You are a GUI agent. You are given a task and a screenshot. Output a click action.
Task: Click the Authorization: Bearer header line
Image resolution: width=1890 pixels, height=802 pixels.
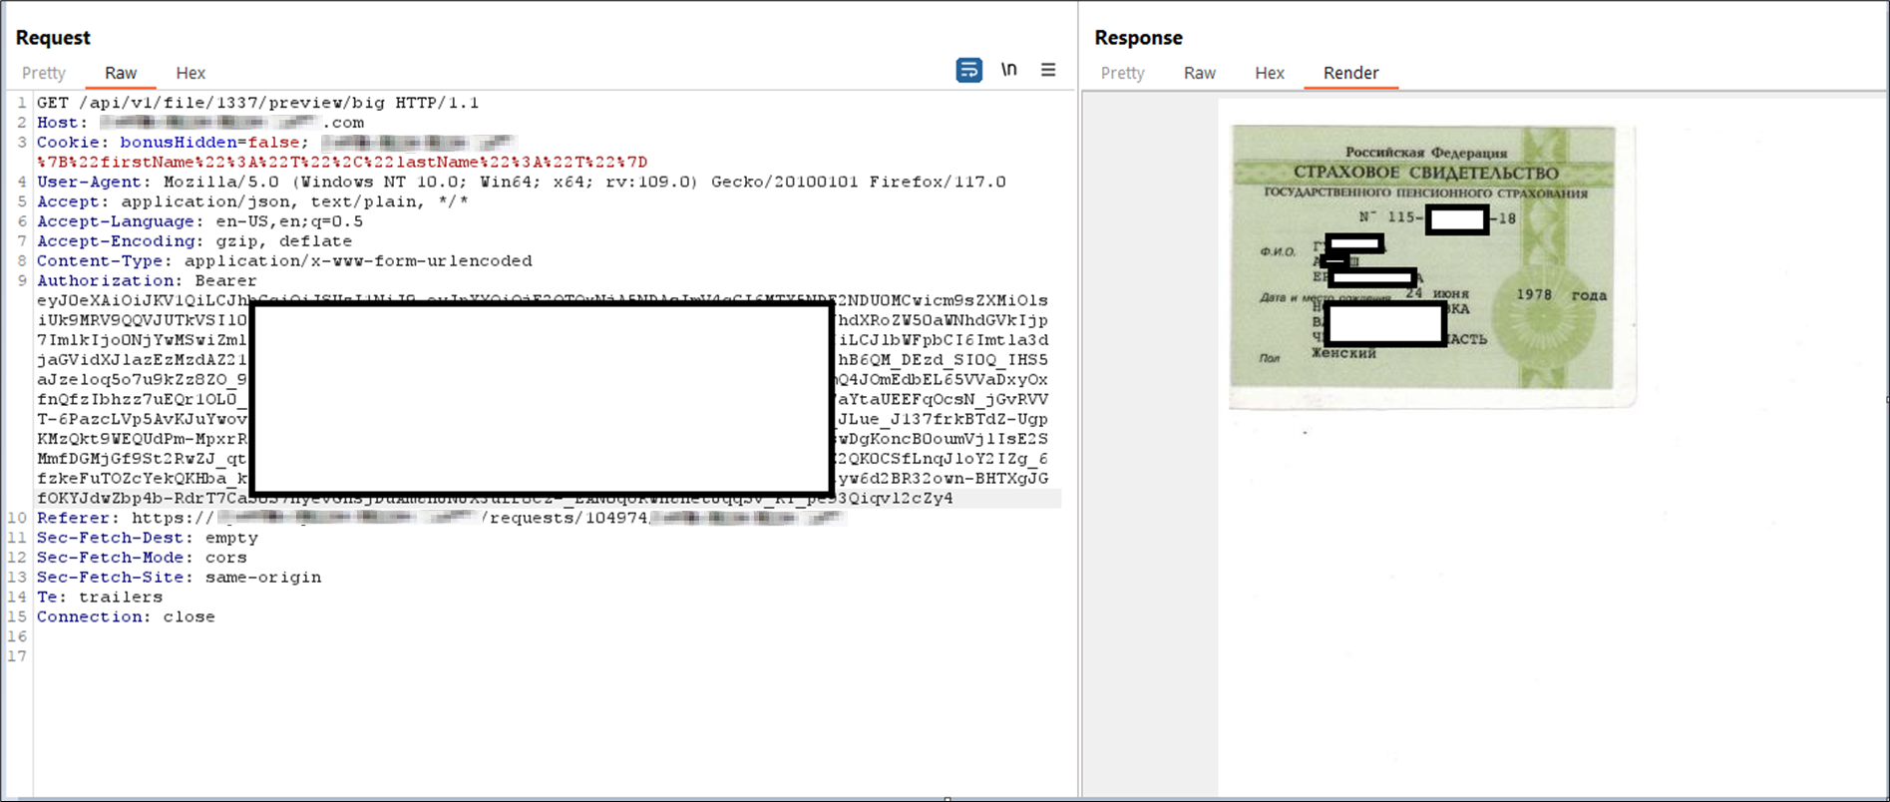(147, 280)
